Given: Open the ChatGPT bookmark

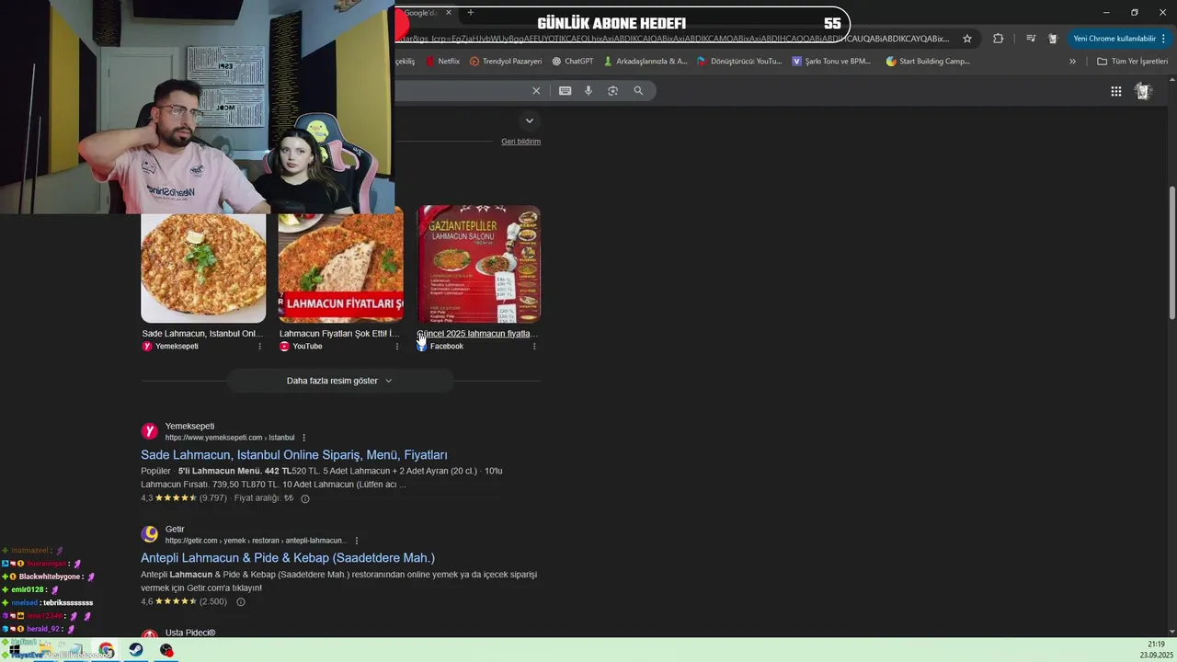Looking at the screenshot, I should 573,62.
